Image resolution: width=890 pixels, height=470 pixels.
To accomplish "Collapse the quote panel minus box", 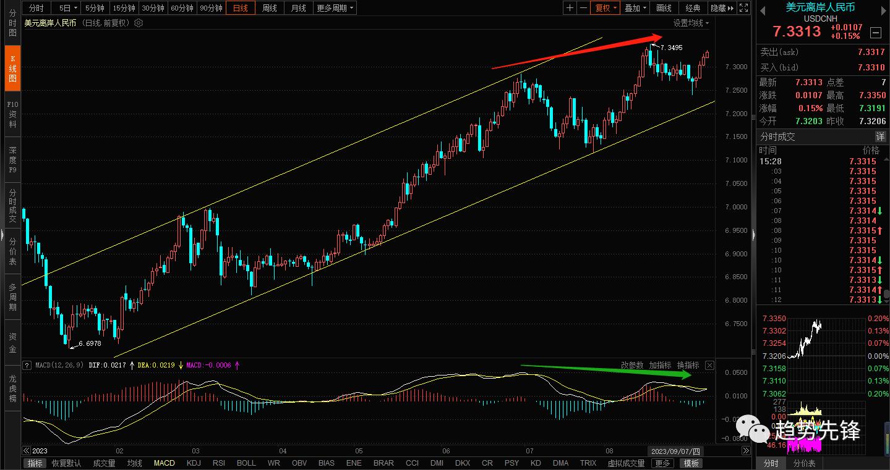I will click(x=875, y=33).
